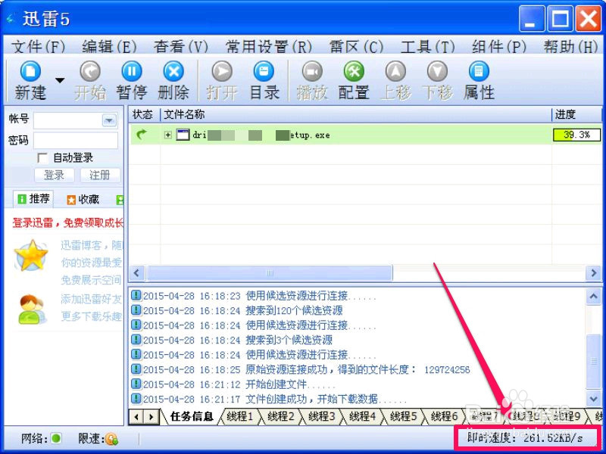The height and width of the screenshot is (454, 606).
Task: Select log entry 搜索到120个候选资源
Action: [x=237, y=310]
